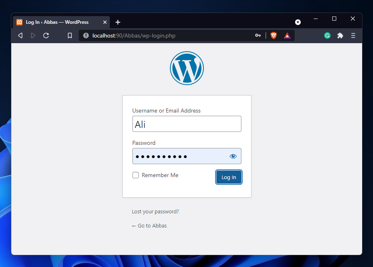
Task: Open the Extensions puzzle-piece menu
Action: (x=340, y=35)
